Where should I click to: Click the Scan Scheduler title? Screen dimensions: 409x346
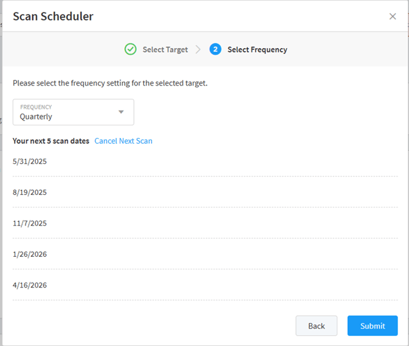point(54,17)
